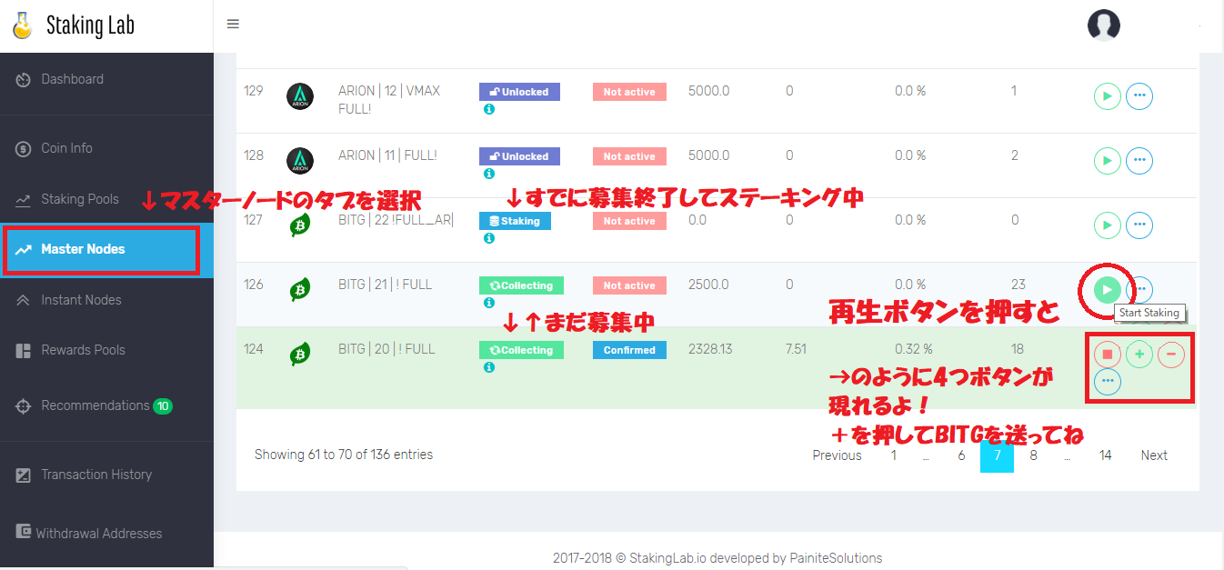1224x570 pixels.
Task: Click info icon under ARION 12 Unlocked badge
Action: 488,109
